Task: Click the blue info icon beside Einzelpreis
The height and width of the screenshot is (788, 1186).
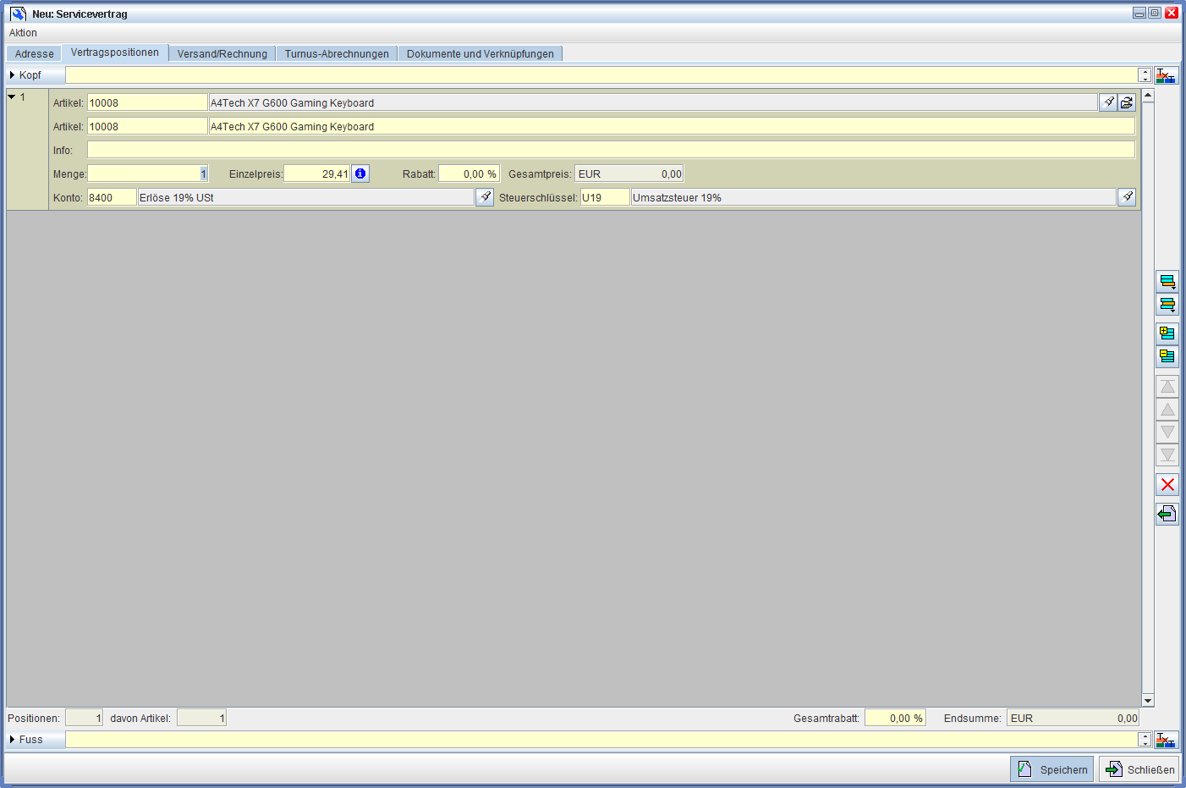Action: pos(360,174)
